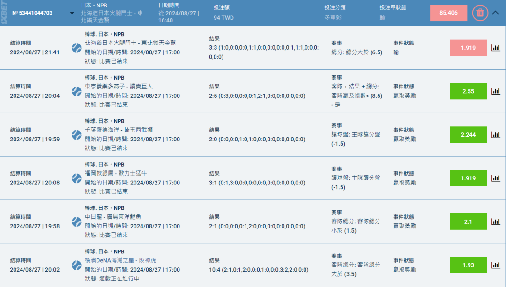This screenshot has height=287, width=506.
Task: Open match link 千葉羅德海洋 - 埼玉西武獅
Action: point(119,130)
